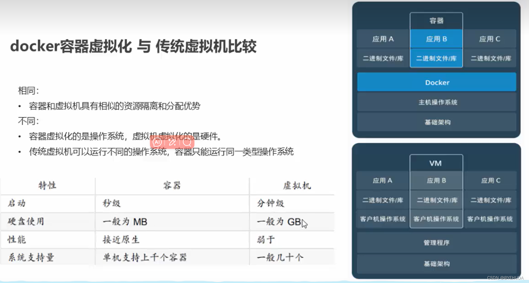Click the '秒级' table cell
Image resolution: width=529 pixels, height=283 pixels.
click(x=111, y=203)
